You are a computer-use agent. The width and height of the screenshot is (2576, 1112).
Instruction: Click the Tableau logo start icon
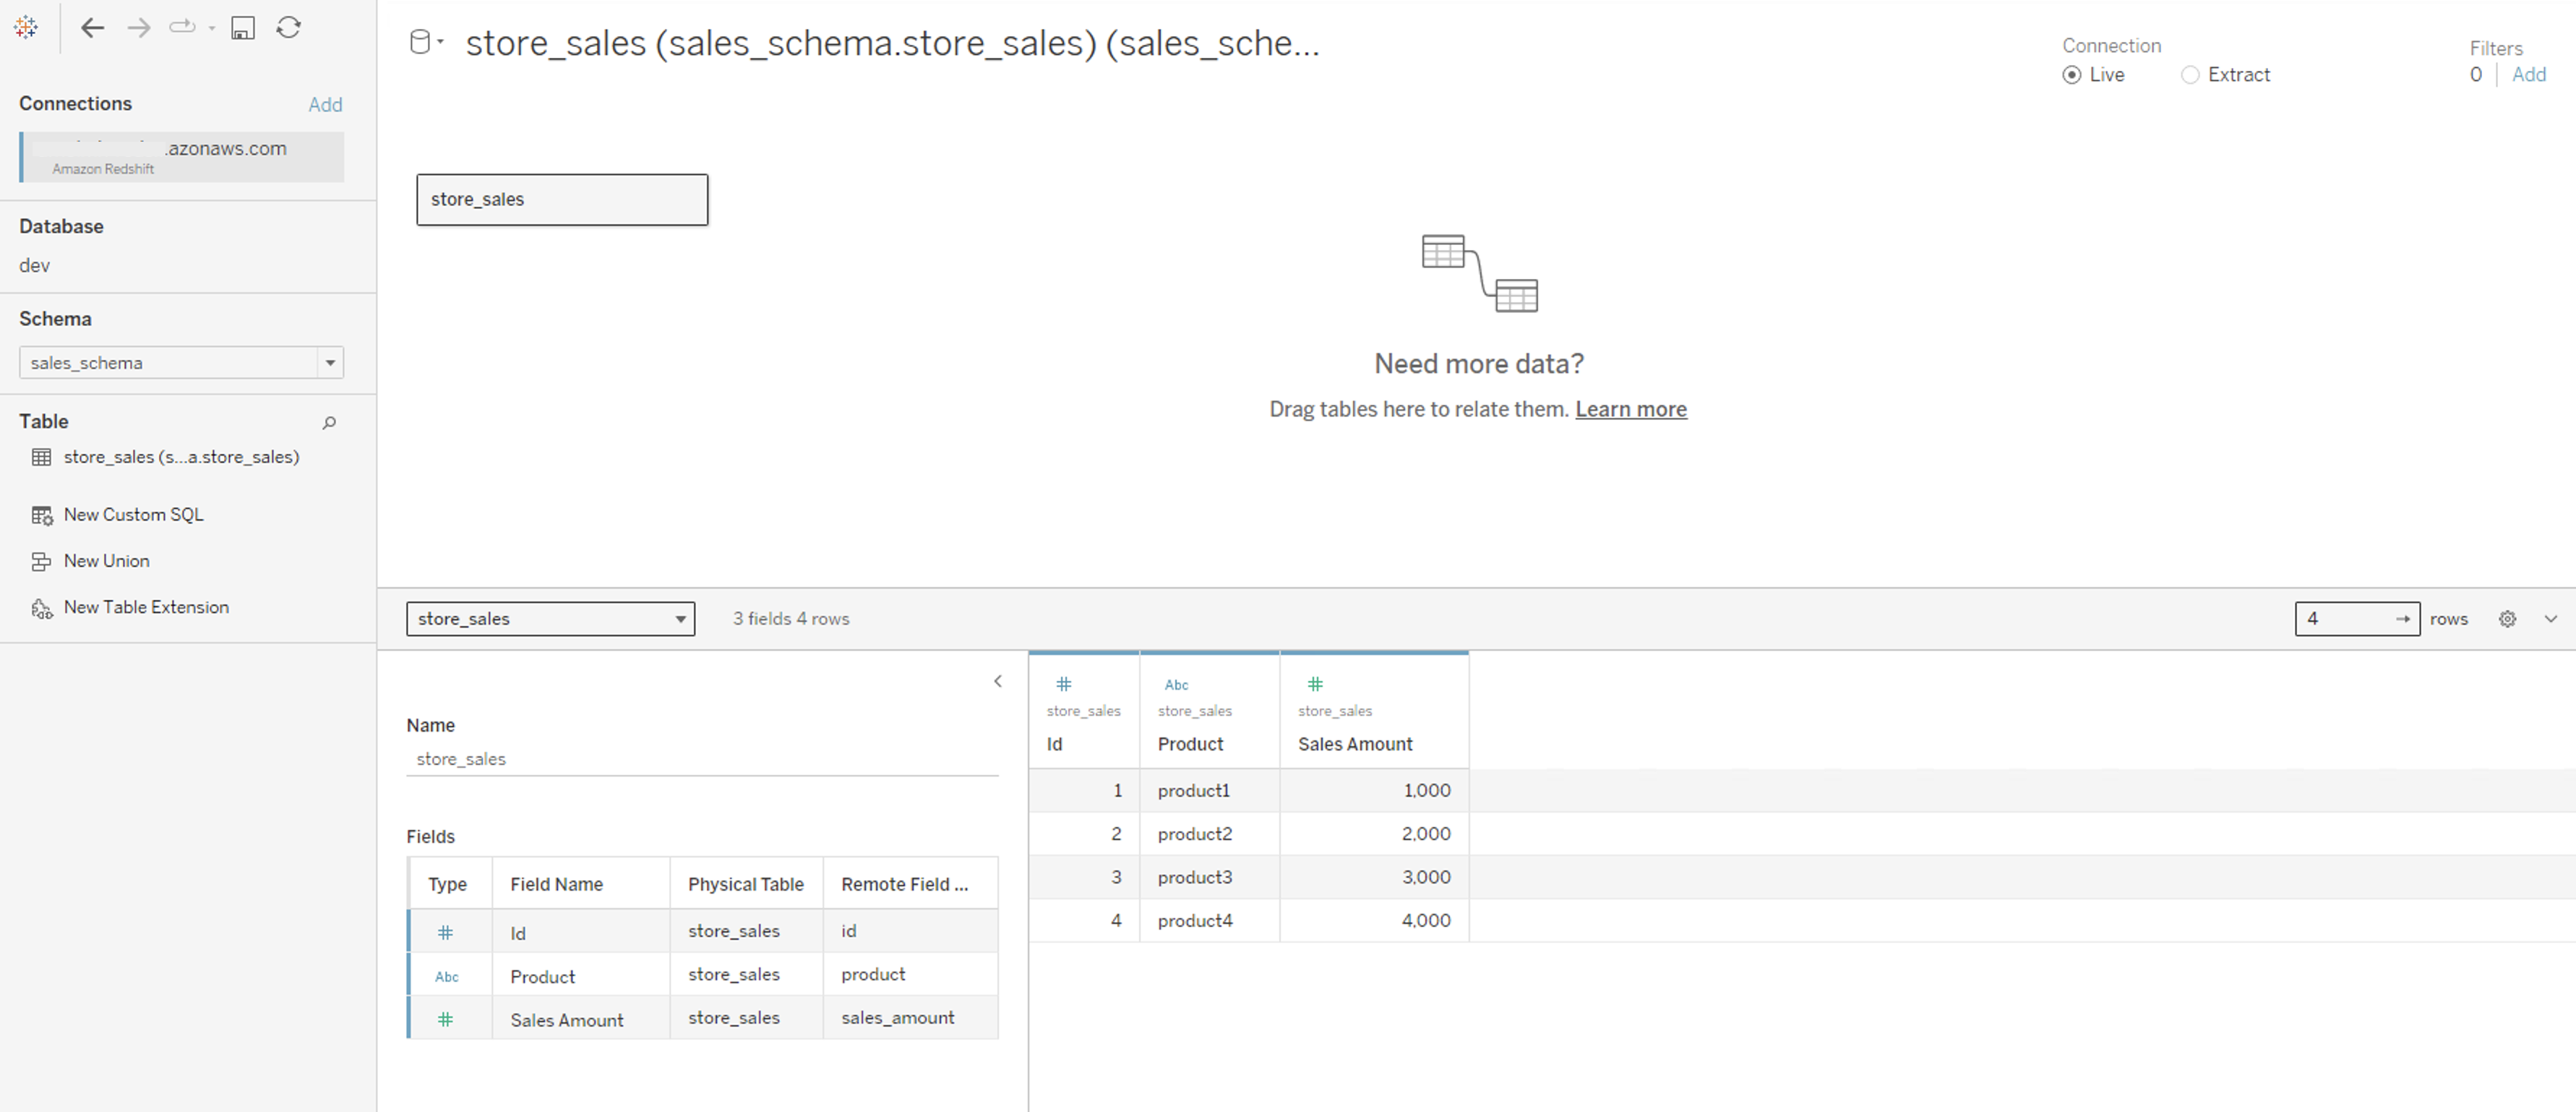click(26, 28)
